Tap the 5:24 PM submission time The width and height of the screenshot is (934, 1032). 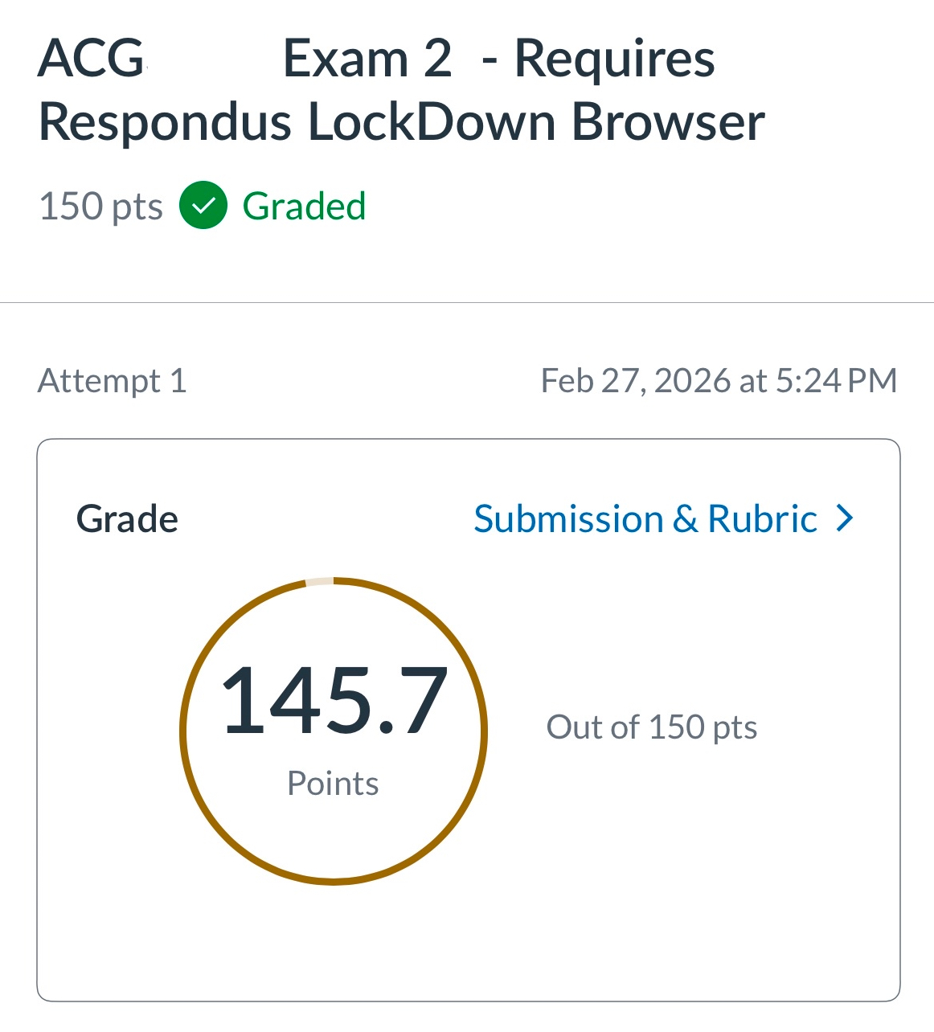836,381
